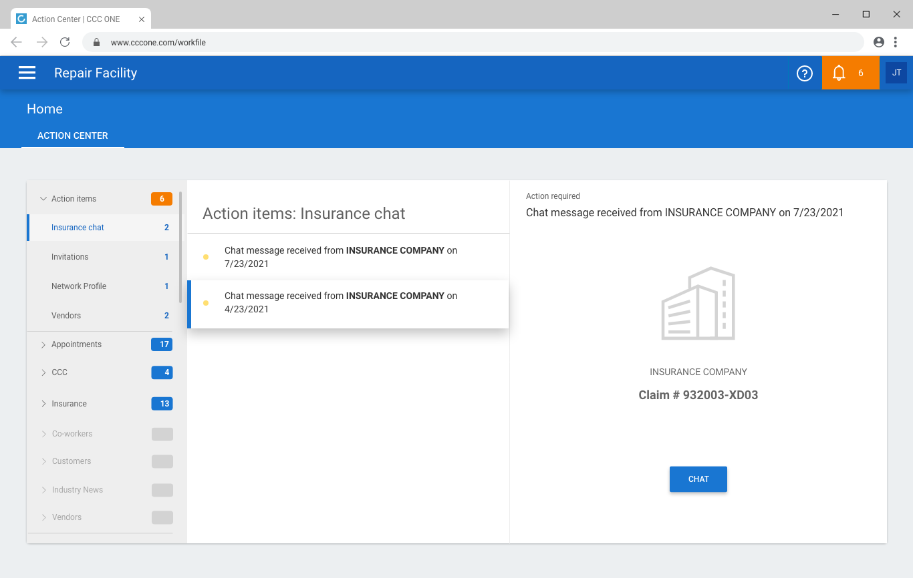
Task: Minimize the browser window
Action: (x=835, y=14)
